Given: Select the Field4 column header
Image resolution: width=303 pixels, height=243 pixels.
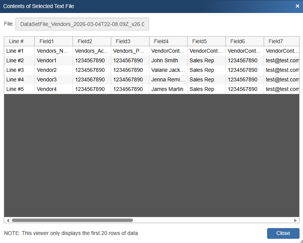Looking at the screenshot, I should (x=161, y=41).
